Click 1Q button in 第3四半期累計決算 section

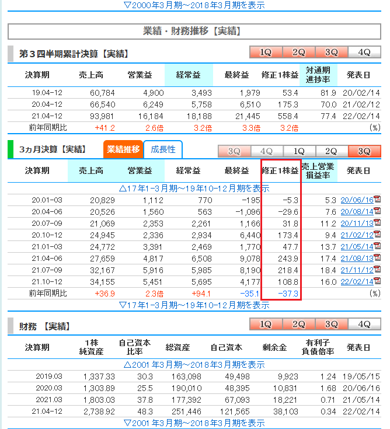266,53
